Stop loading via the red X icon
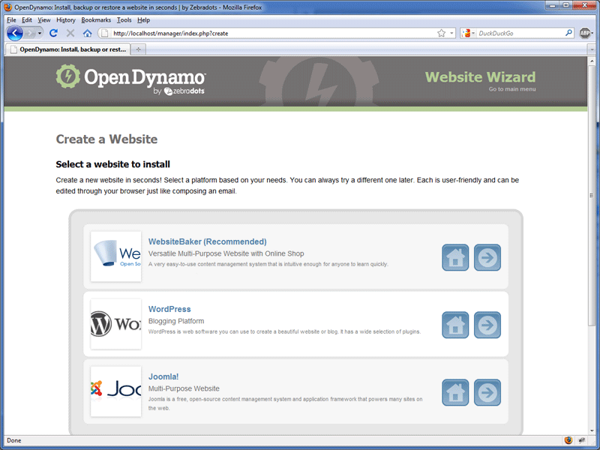Image resolution: width=600 pixels, height=450 pixels. click(x=70, y=33)
